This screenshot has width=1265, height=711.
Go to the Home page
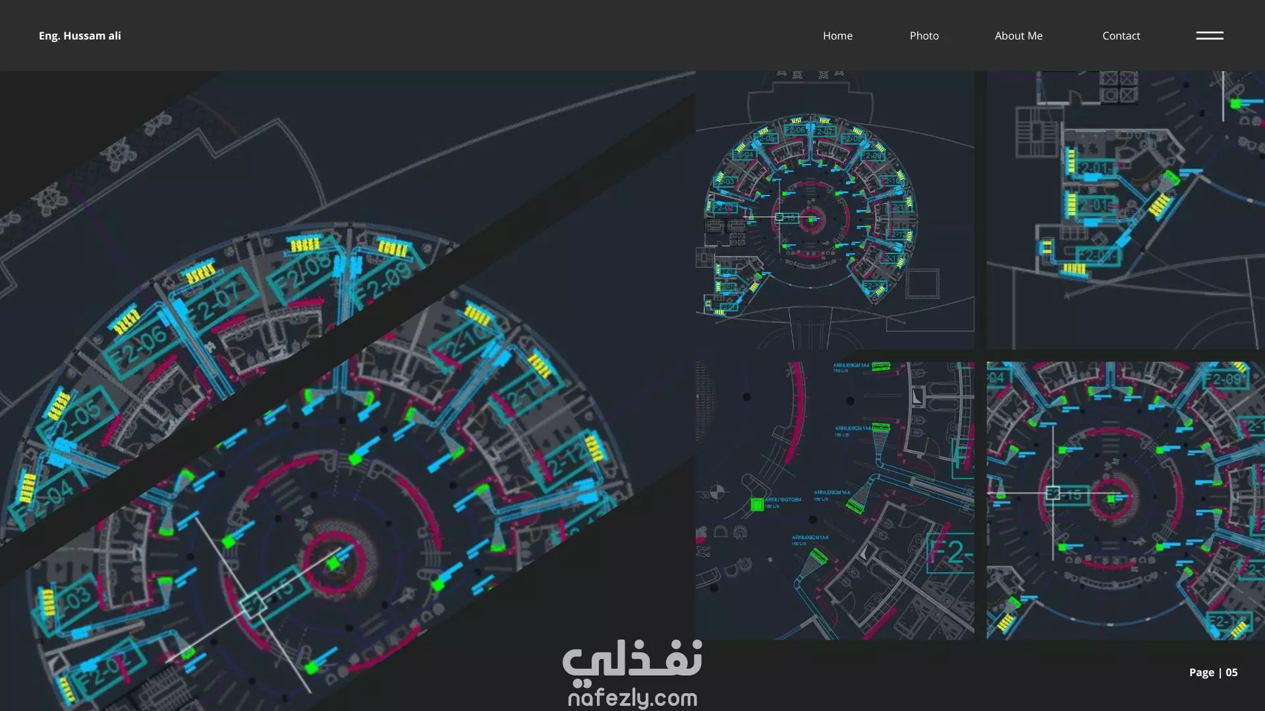point(837,36)
